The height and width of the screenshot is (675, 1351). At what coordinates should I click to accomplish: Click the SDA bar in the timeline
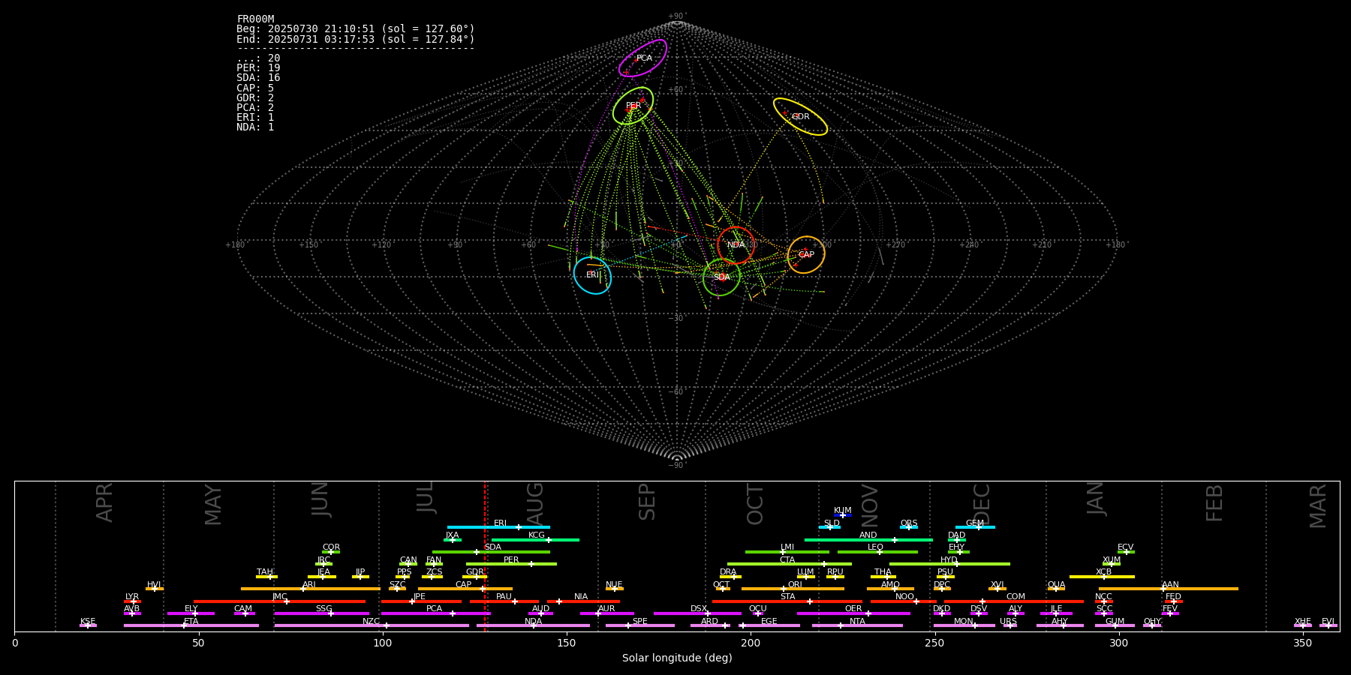tap(491, 552)
